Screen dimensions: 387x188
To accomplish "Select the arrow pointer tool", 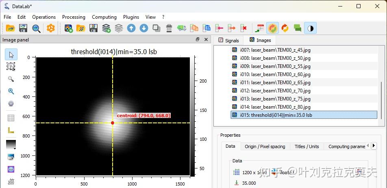I will (11, 55).
